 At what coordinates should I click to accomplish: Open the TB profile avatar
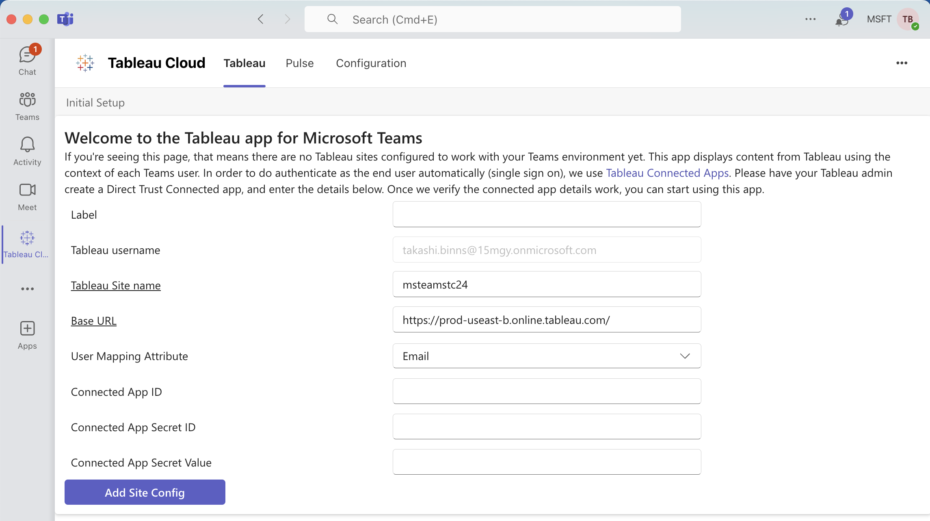tap(908, 19)
